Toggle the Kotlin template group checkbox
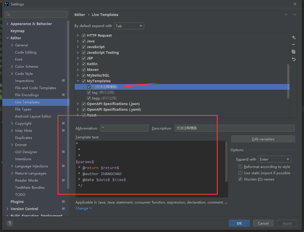304x232 pixels. tap(84, 64)
